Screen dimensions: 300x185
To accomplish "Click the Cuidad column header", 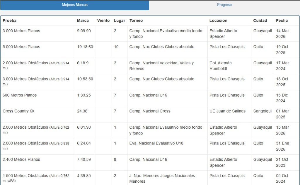I will tap(260, 21).
